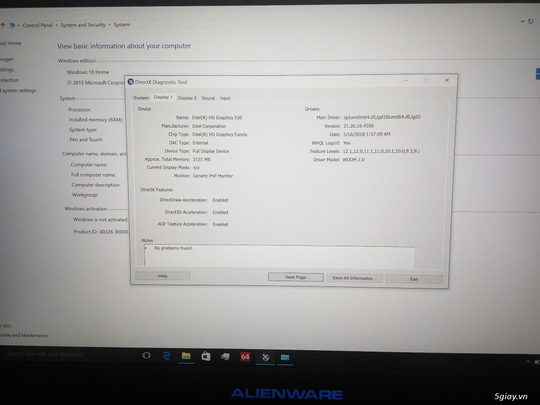Image resolution: width=540 pixels, height=405 pixels.
Task: Open the Display 2 tab
Action: pyautogui.click(x=187, y=98)
